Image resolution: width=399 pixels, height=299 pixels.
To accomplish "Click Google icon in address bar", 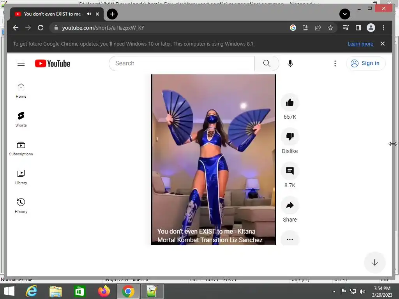I will point(293,28).
